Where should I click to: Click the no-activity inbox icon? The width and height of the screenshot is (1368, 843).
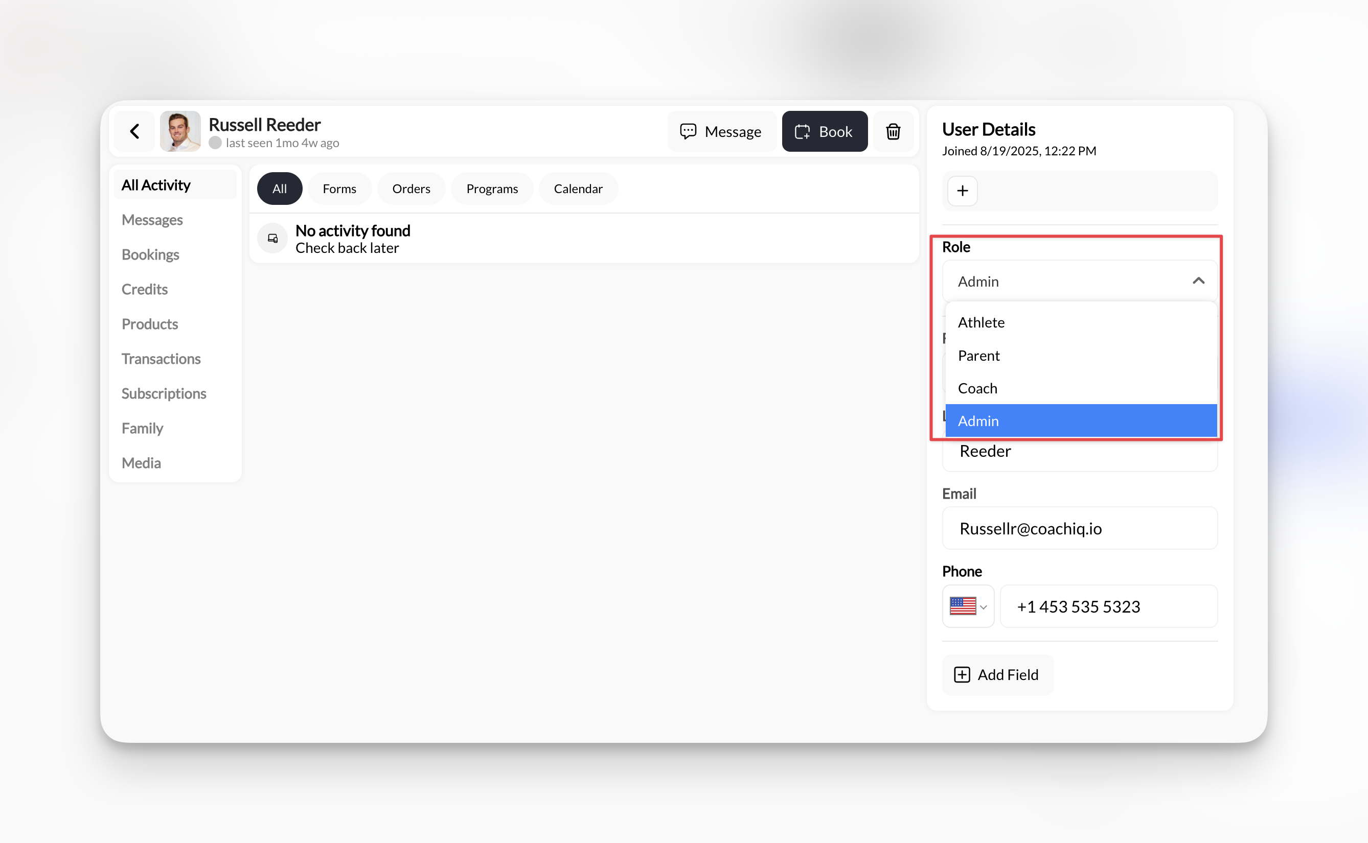tap(272, 239)
